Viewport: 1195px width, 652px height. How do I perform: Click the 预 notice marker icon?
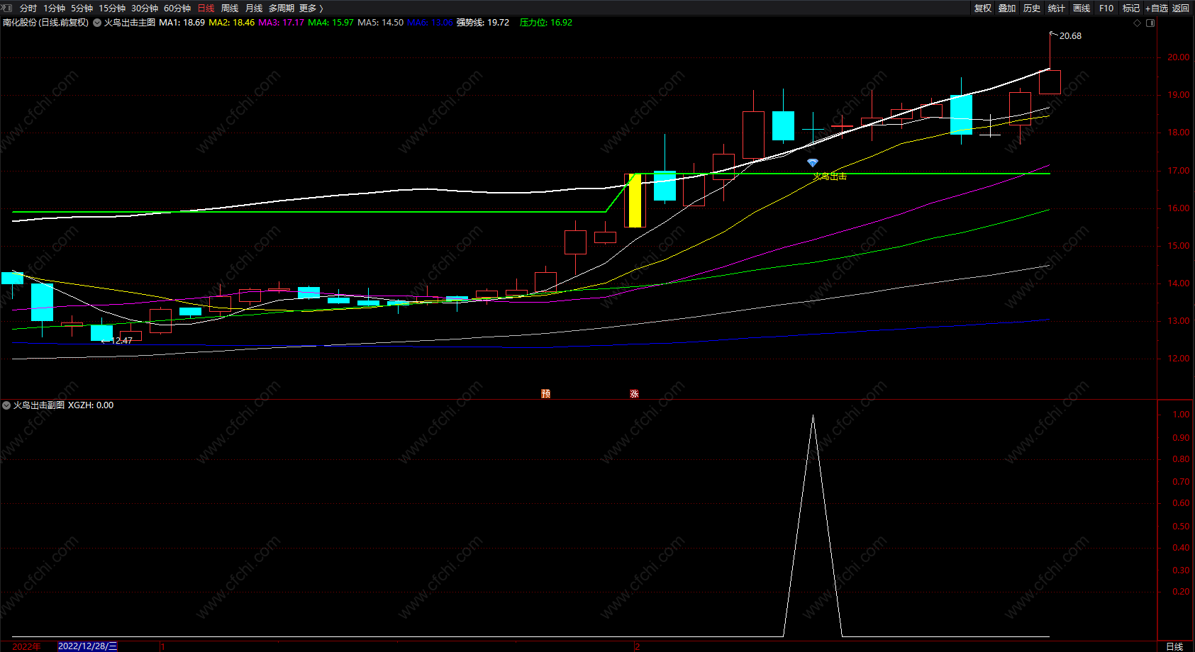tap(545, 393)
